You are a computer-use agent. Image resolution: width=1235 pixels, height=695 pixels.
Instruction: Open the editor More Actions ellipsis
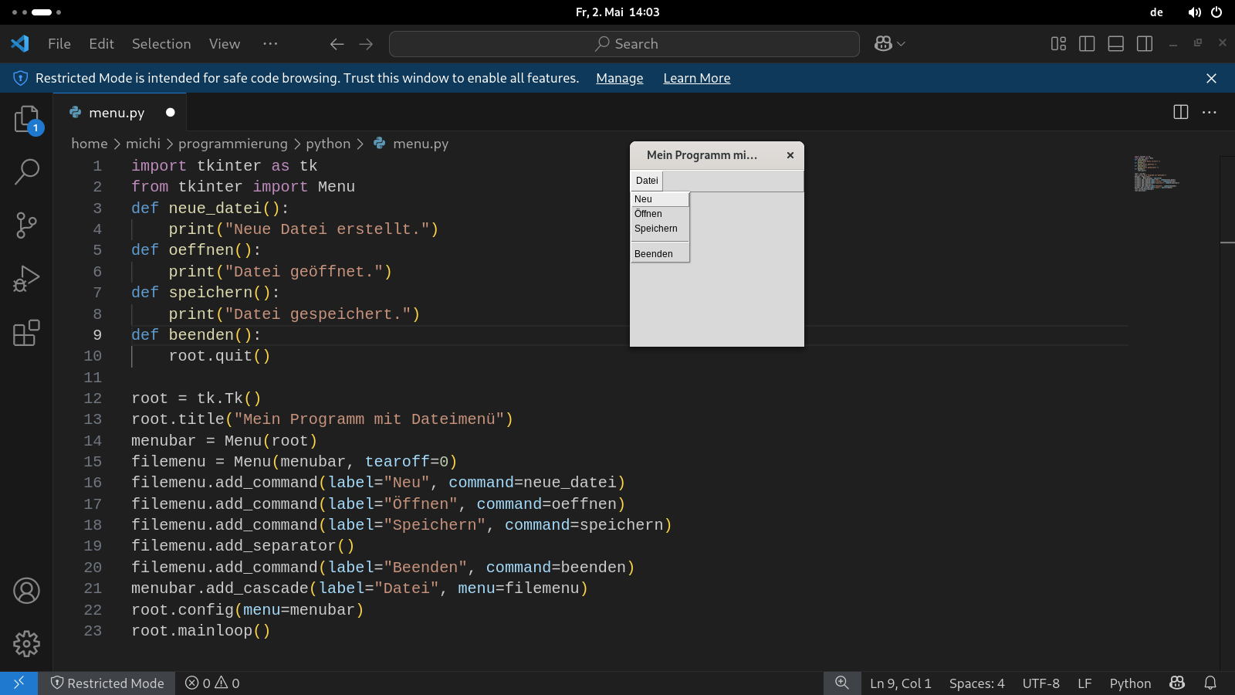coord(1210,113)
